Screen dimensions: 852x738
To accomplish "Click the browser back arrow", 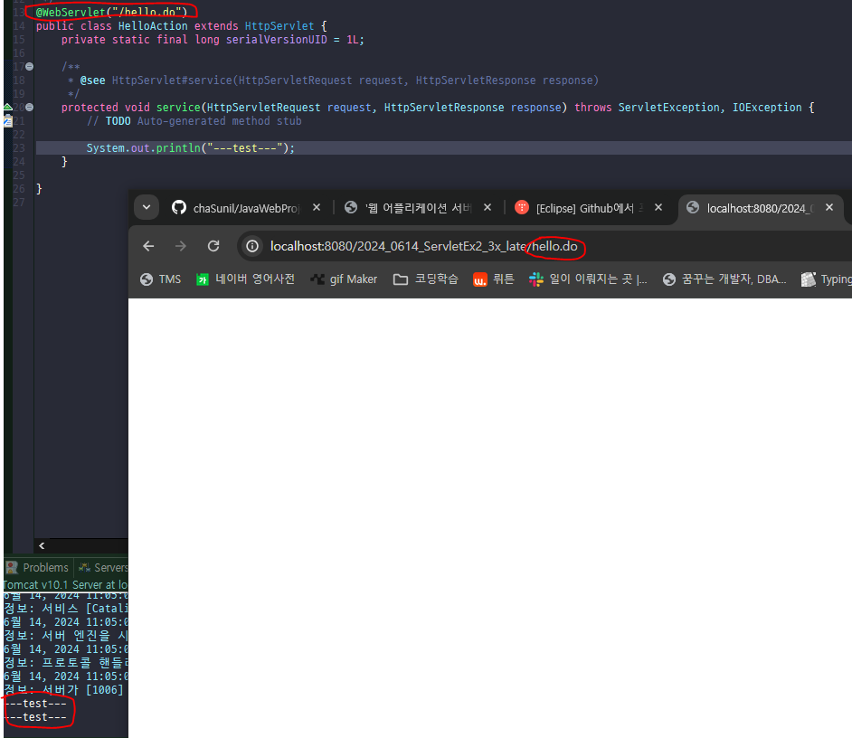I will (148, 247).
